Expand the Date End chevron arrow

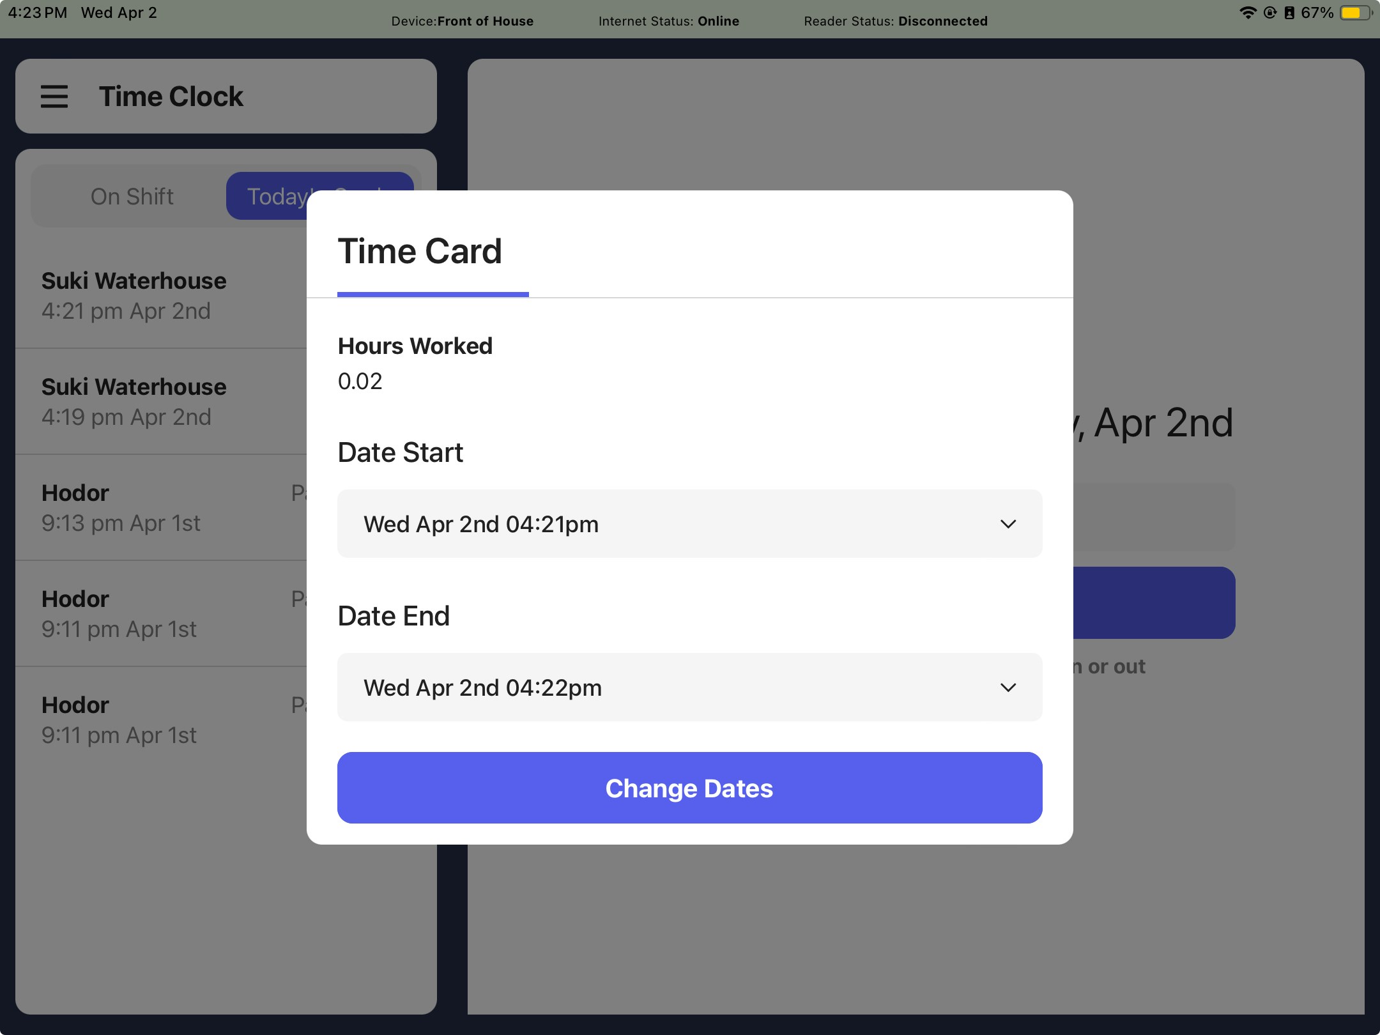click(1008, 687)
